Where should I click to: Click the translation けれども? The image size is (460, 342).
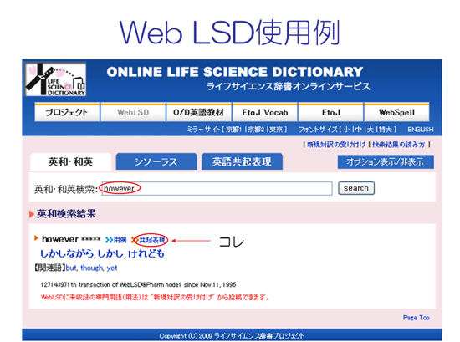[x=146, y=253]
